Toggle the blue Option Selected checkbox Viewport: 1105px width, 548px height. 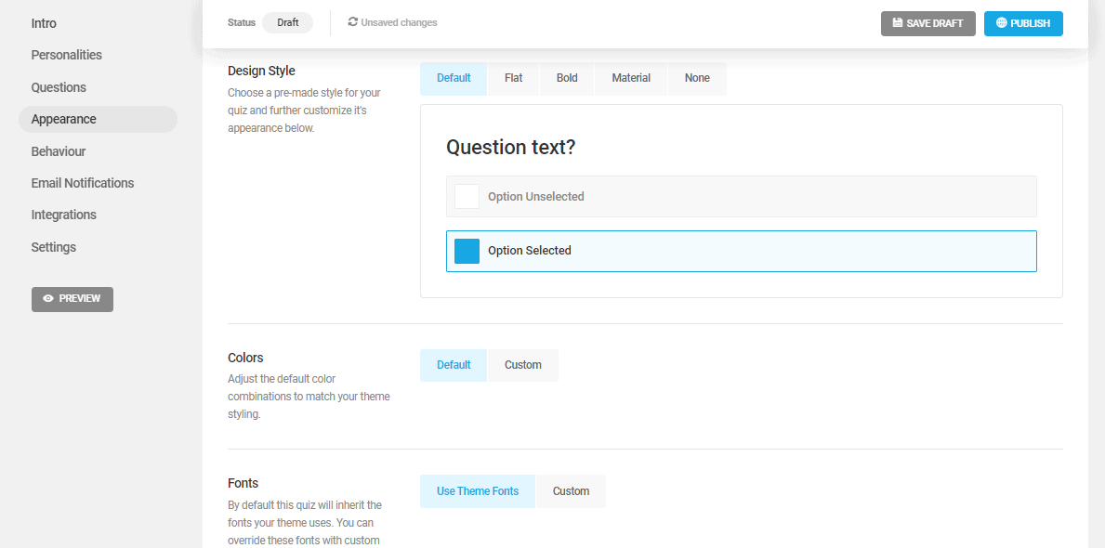pos(467,251)
